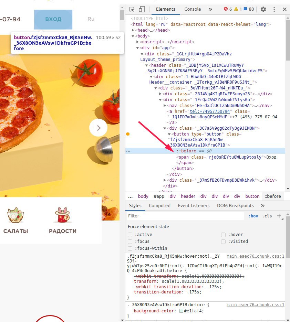Expand the noscript element node

click(x=137, y=42)
